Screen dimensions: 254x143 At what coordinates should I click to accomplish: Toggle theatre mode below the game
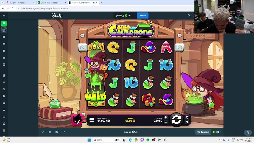[x=50, y=132]
